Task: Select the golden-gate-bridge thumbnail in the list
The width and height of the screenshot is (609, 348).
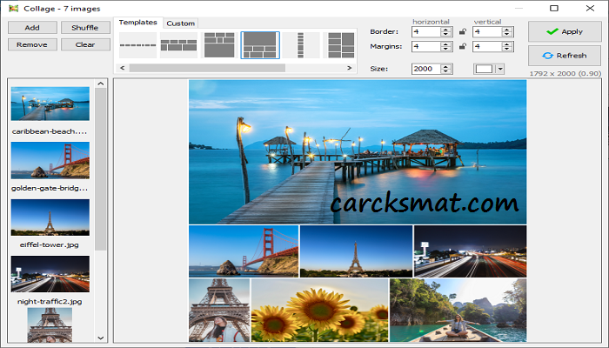Action: (50, 160)
